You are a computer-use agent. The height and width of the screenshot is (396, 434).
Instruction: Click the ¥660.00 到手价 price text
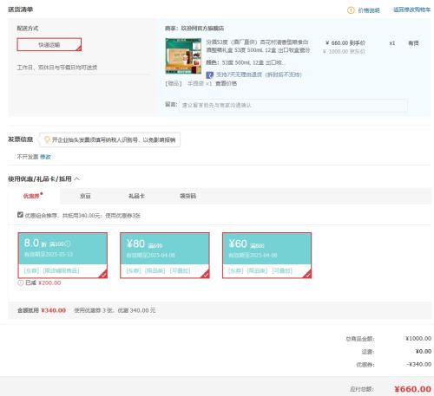345,43
